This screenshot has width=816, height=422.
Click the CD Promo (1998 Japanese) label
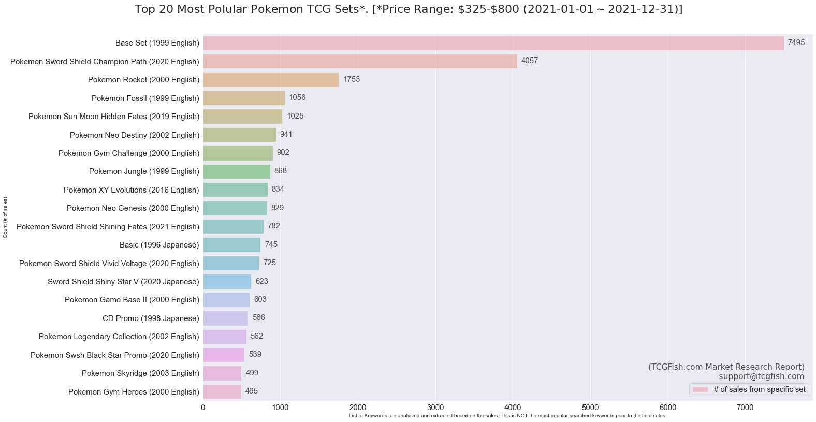click(151, 318)
